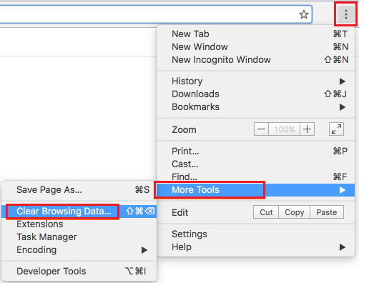Choose Print... from the menu

(255, 152)
